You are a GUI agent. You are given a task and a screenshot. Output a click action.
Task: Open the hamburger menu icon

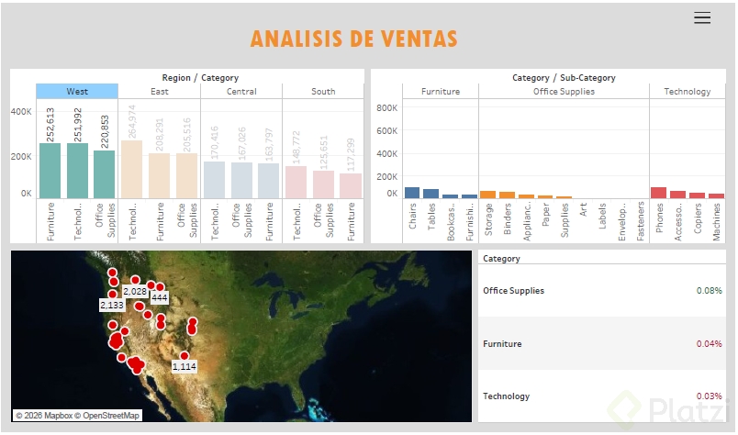[x=702, y=17]
